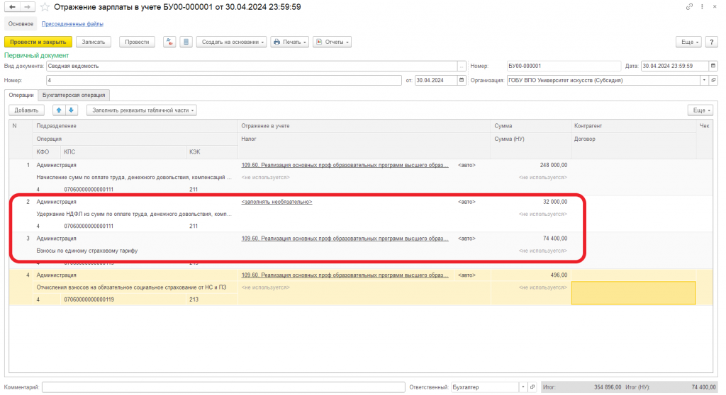Open the top Еще menu
The height and width of the screenshot is (395, 726).
click(689, 42)
